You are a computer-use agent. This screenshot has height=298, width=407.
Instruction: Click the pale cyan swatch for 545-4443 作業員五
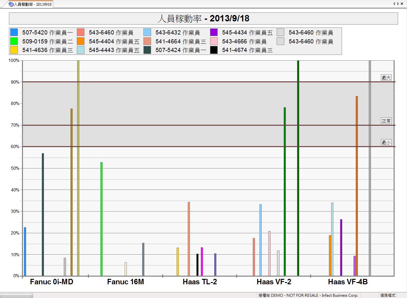coord(81,50)
